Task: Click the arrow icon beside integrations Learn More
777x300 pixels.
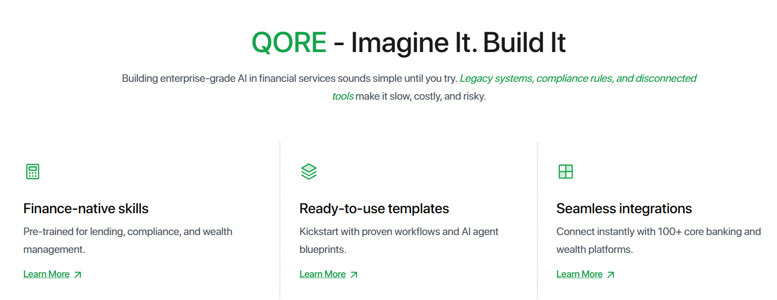Action: pyautogui.click(x=612, y=273)
